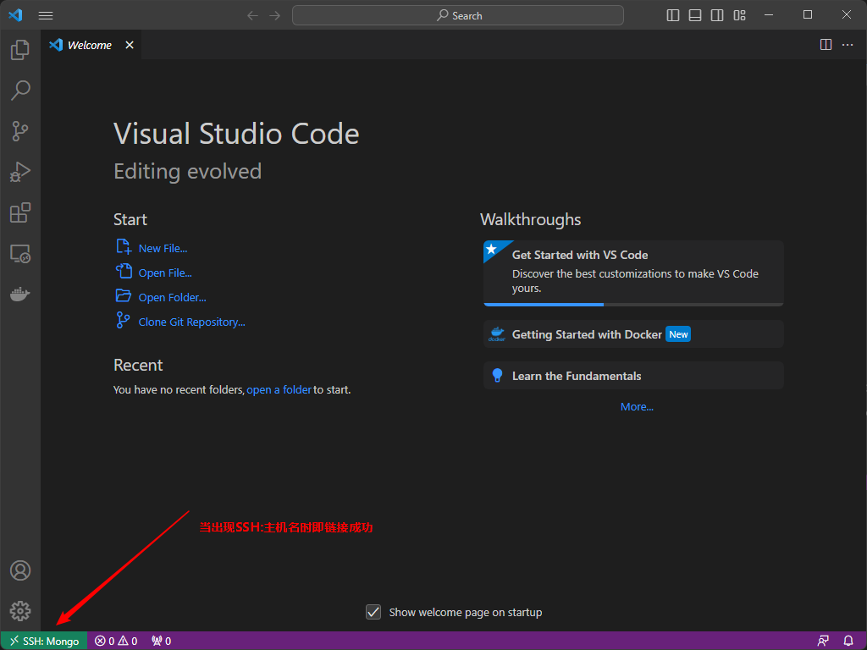
Task: Go forward with the right arrow
Action: 275,15
